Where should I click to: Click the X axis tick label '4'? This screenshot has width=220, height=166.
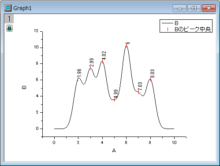(102, 142)
